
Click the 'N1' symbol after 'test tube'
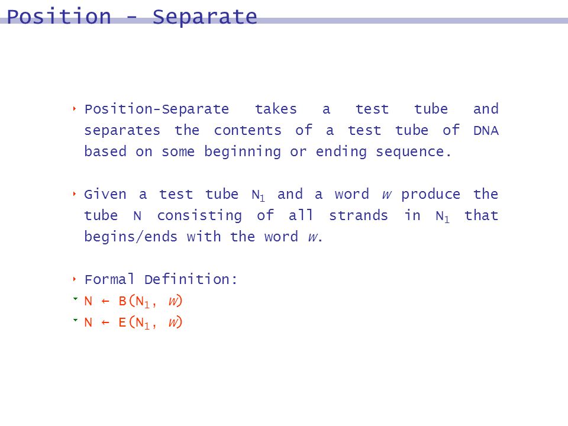258,196
